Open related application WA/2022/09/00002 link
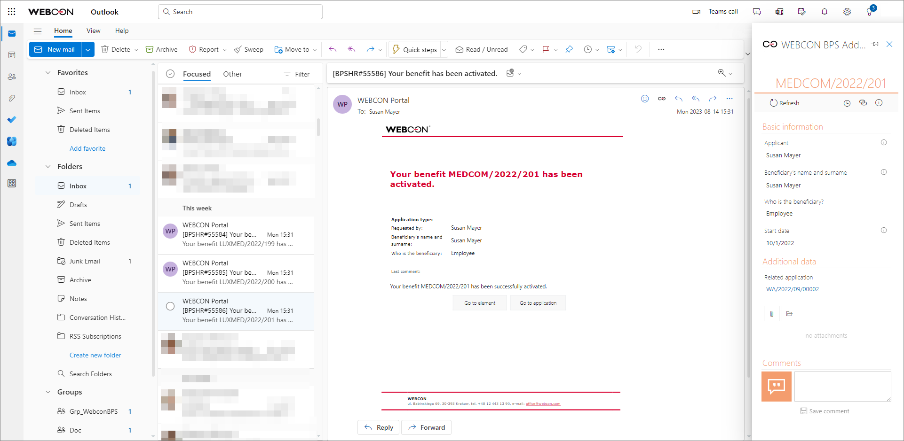Viewport: 904px width, 441px height. click(793, 289)
